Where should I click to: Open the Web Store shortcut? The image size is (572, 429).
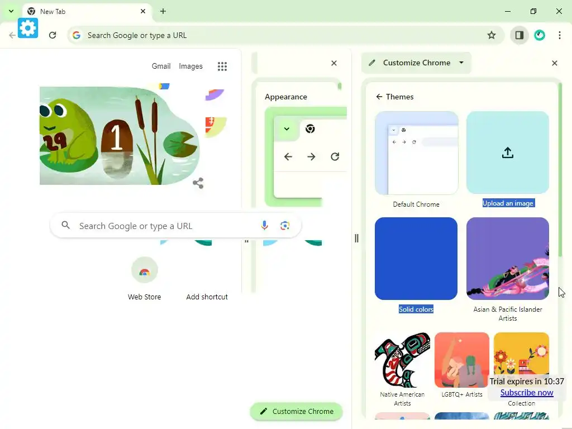tap(145, 279)
